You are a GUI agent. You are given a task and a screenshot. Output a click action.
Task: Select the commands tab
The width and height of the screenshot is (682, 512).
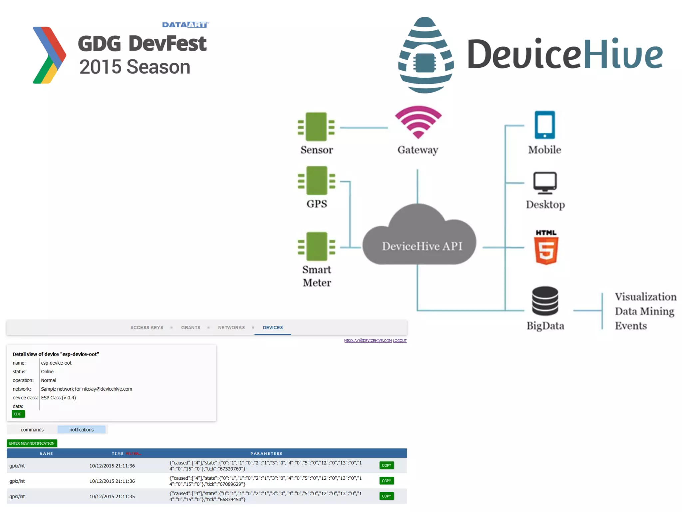32,430
